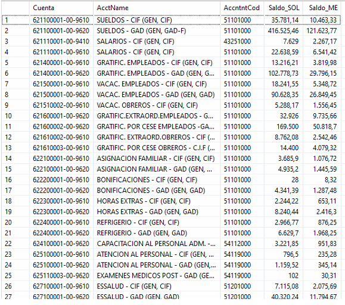Click Saldo_SOL value 102.778,73
This screenshot has width=345, height=305.
coord(284,73)
